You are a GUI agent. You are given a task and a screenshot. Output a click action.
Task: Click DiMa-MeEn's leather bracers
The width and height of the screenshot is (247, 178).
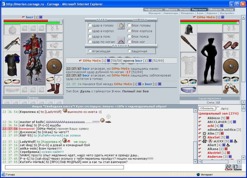(x=231, y=45)
